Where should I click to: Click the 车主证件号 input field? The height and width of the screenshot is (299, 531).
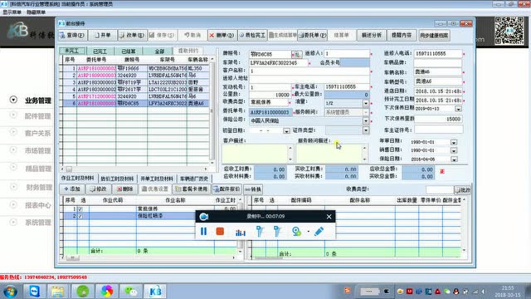[x=438, y=130]
